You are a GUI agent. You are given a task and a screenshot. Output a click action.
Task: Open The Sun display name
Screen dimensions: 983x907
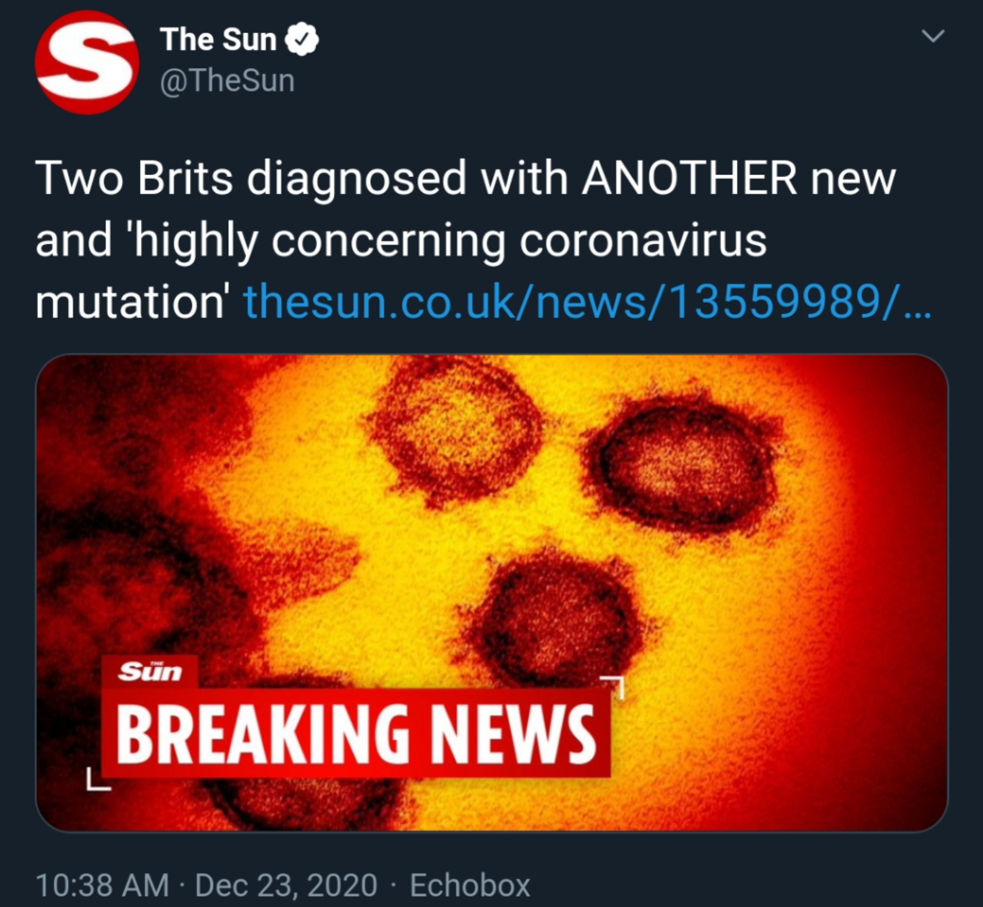tap(218, 39)
